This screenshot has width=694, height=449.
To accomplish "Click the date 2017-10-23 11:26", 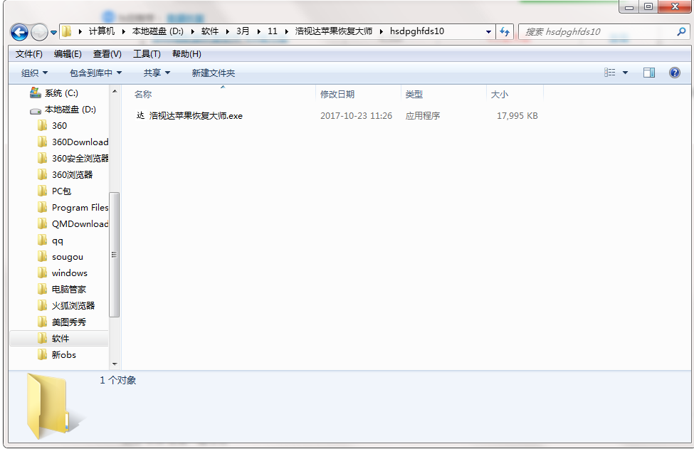I will coord(357,116).
